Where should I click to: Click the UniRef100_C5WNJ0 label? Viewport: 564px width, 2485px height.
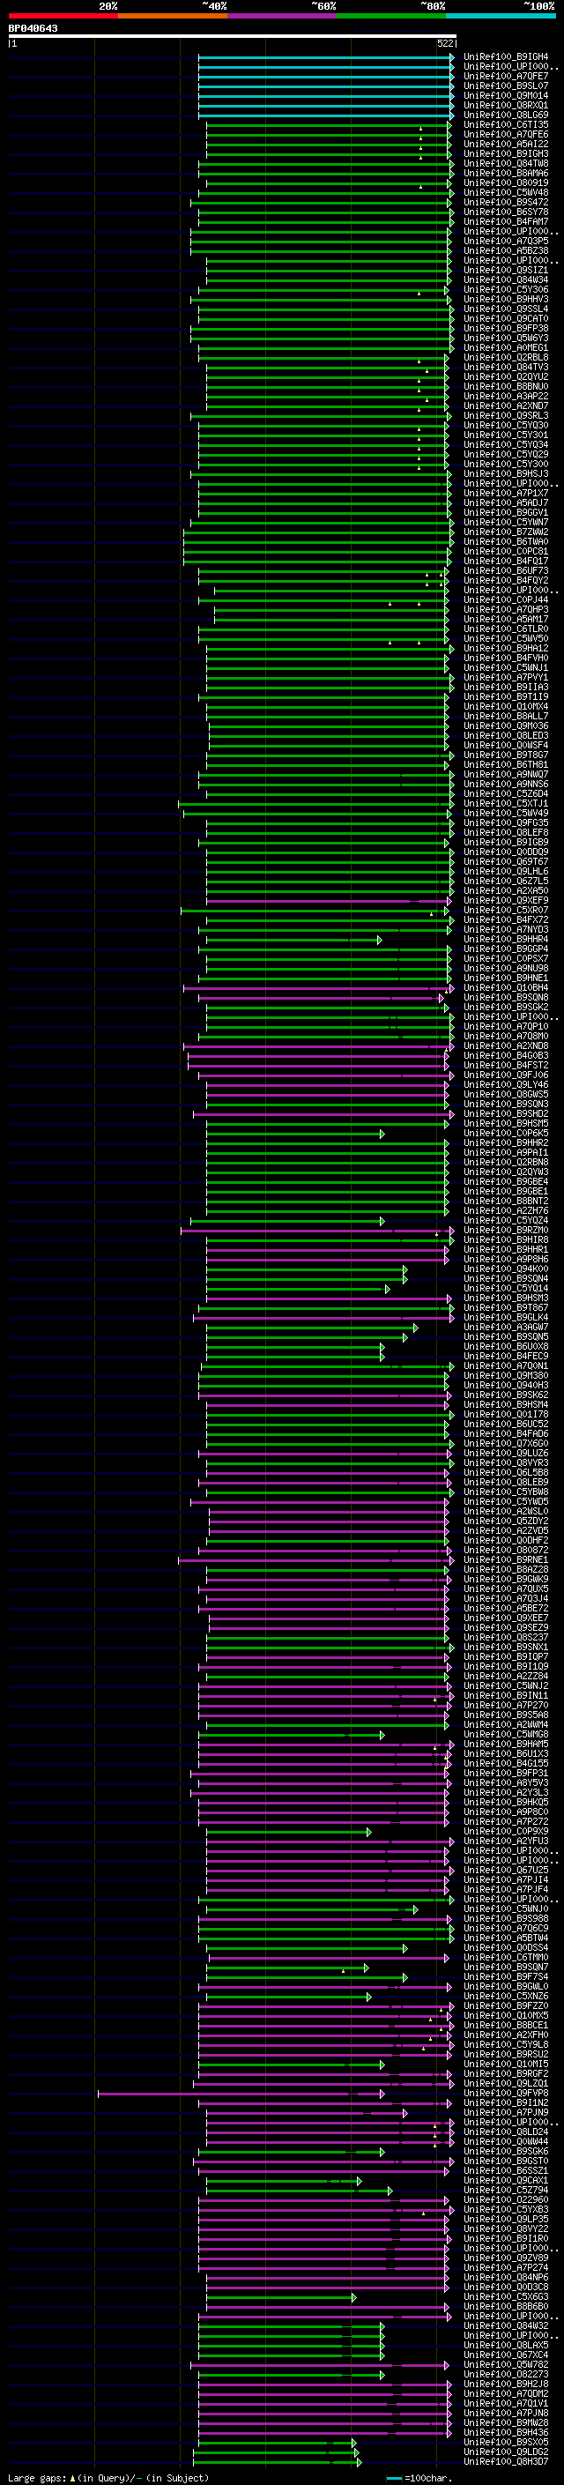point(505,1909)
